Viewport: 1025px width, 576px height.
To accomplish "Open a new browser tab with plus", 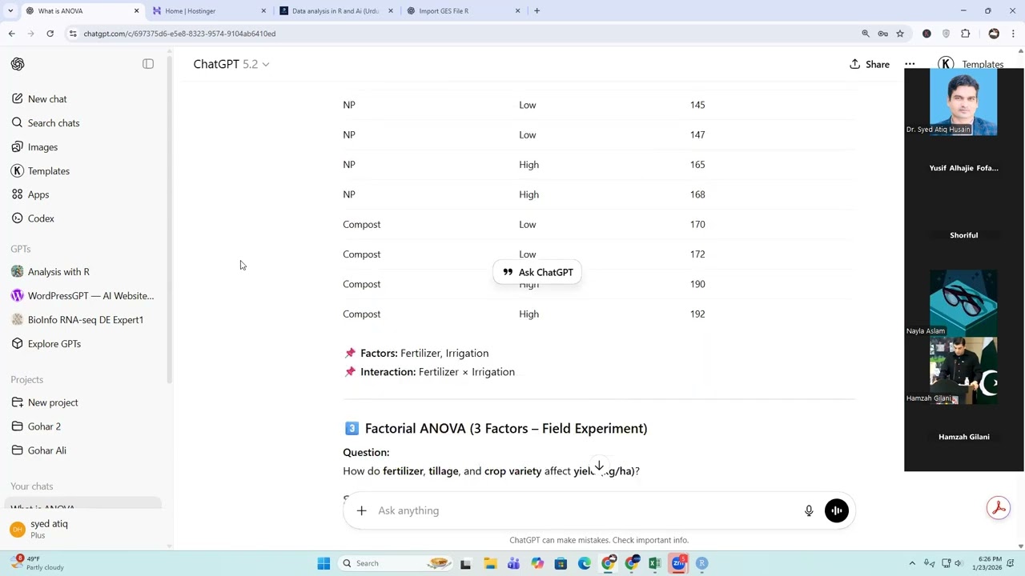I will tap(537, 11).
